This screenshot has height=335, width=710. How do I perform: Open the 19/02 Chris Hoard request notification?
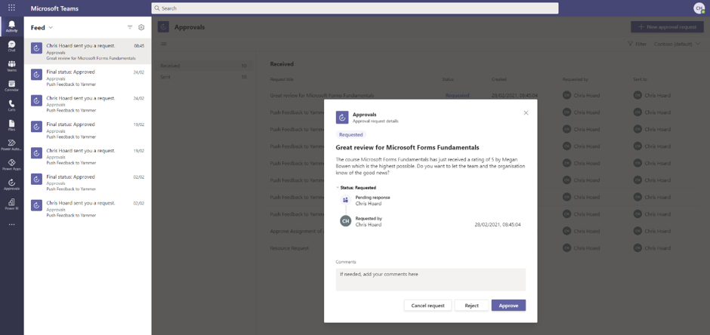point(88,156)
